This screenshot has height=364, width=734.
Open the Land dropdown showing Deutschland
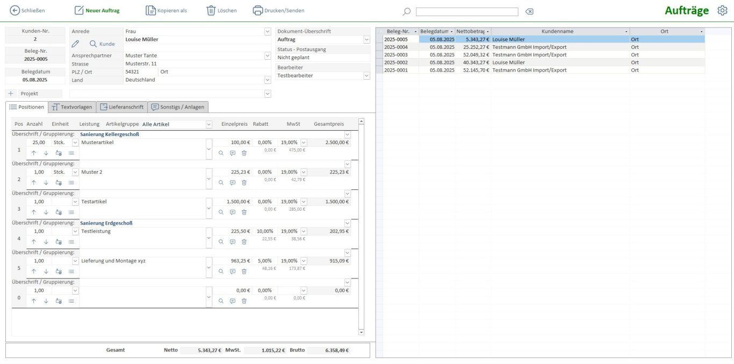tap(268, 80)
